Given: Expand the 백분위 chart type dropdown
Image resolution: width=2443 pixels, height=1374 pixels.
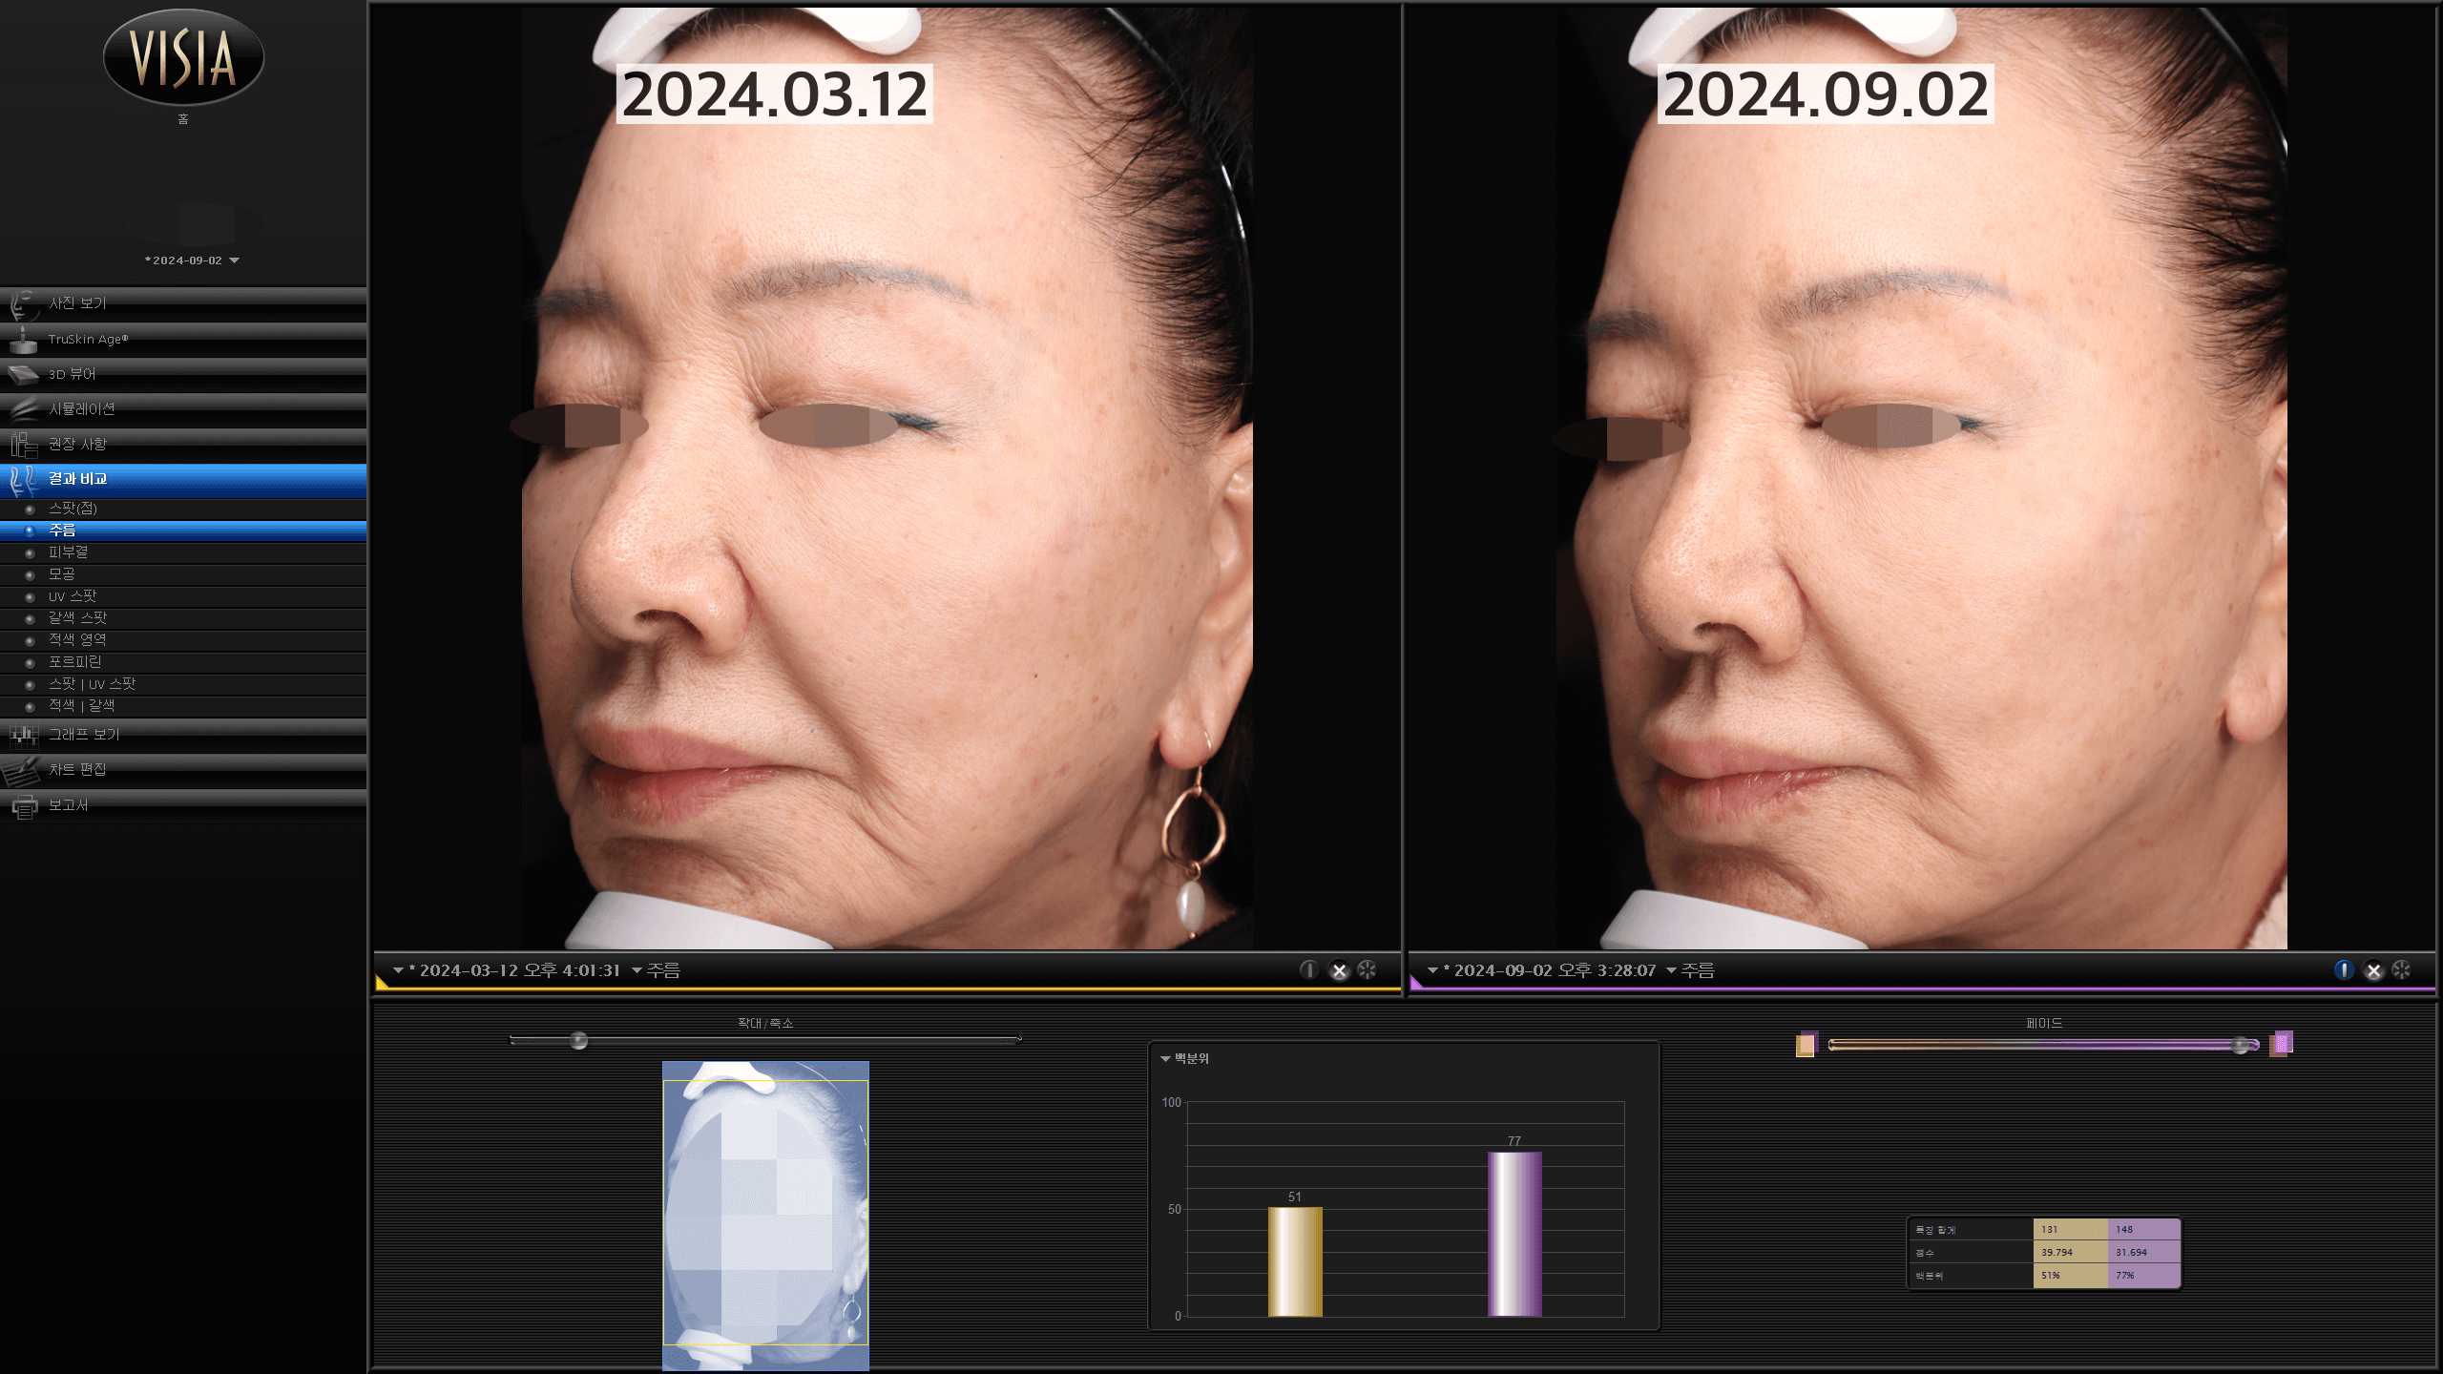Looking at the screenshot, I should [x=1184, y=1059].
